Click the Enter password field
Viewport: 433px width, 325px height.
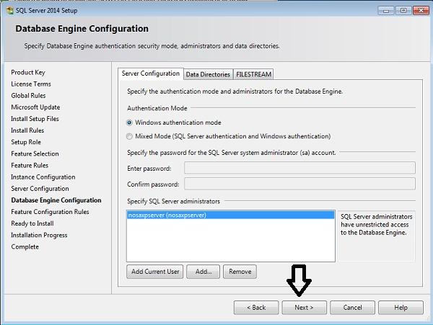(x=299, y=168)
